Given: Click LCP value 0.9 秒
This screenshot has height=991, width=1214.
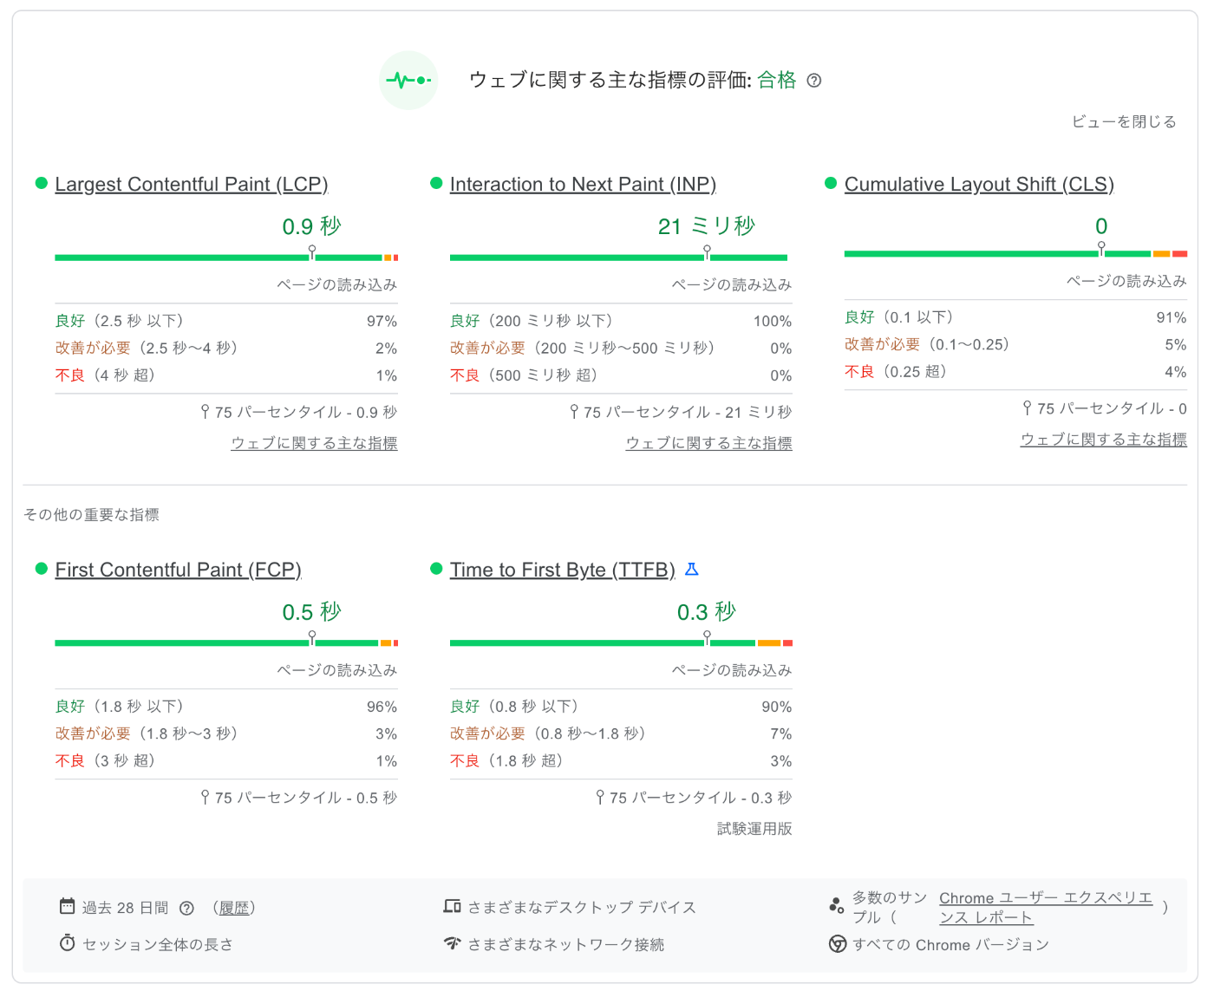Looking at the screenshot, I should (312, 227).
